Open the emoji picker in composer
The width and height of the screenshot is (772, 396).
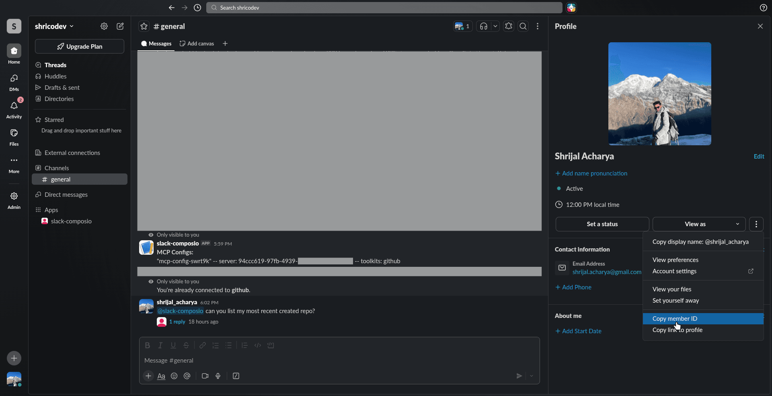[174, 376]
